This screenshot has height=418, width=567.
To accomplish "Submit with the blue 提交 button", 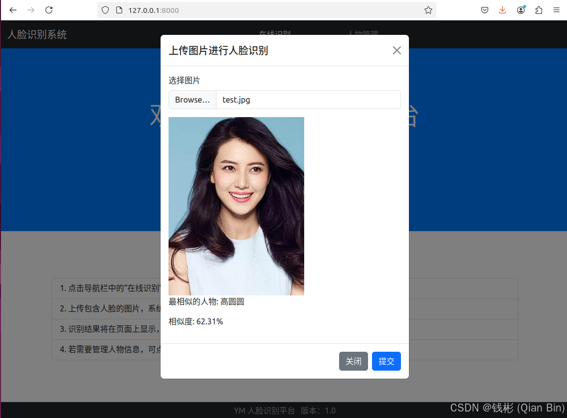I will tap(386, 361).
